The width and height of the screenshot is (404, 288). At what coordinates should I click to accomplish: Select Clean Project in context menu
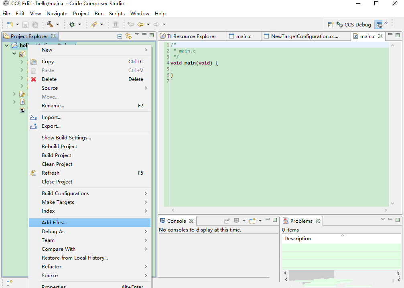(x=89, y=164)
